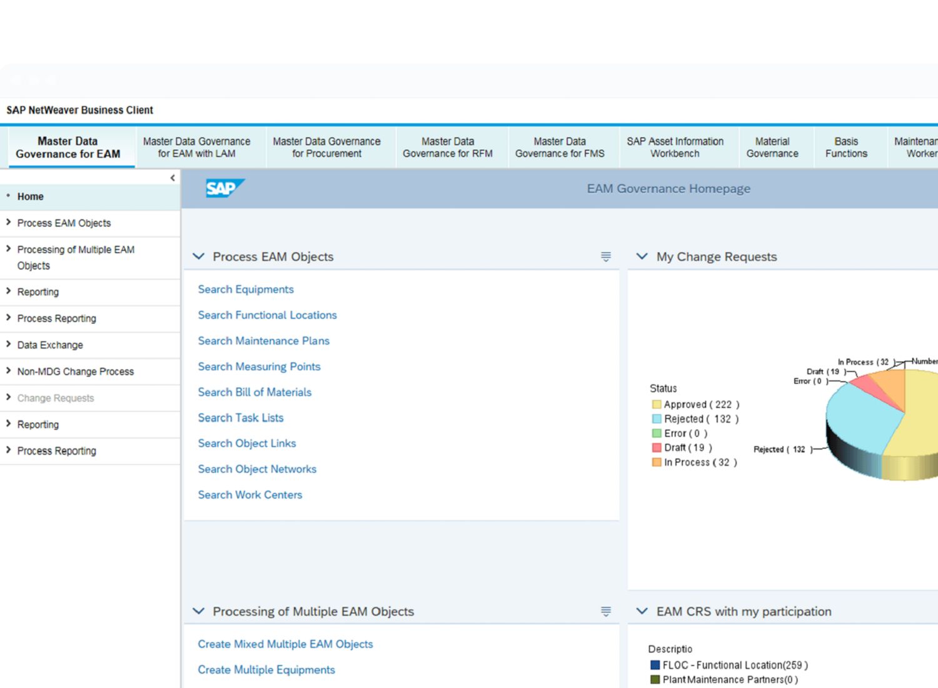Collapse the My Change Requests section chevron

642,256
